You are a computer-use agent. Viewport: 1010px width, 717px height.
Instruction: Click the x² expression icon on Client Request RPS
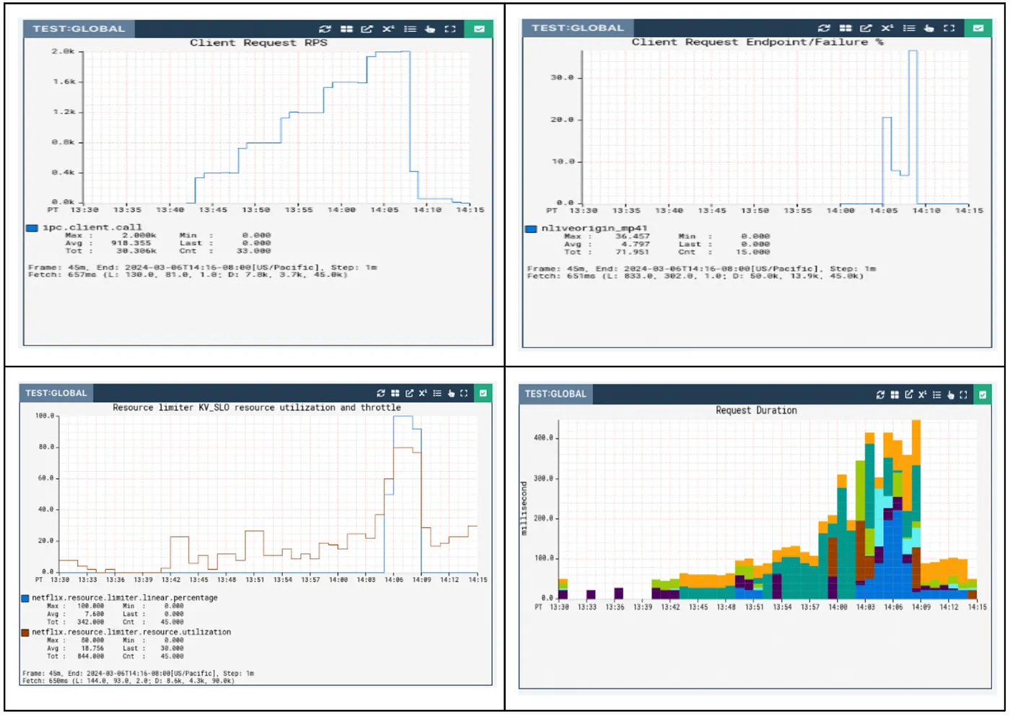pos(388,29)
